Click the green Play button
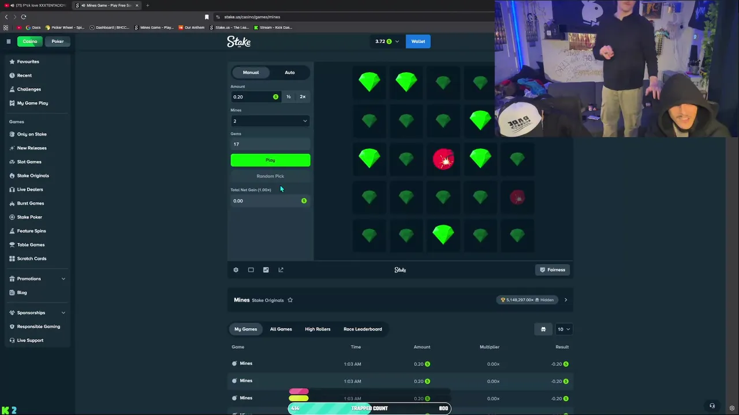 coord(270,160)
